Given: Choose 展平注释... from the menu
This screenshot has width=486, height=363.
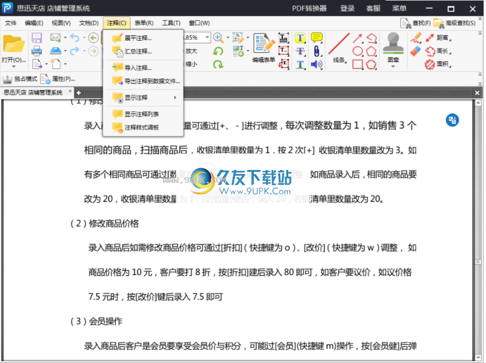Looking at the screenshot, I should (143, 38).
